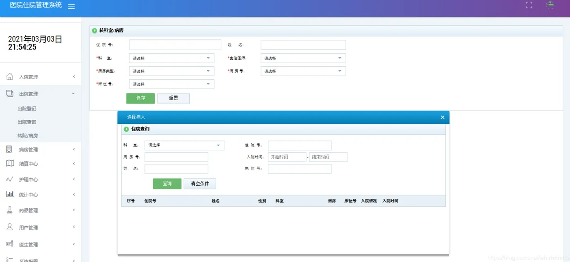Click the 入院情况 table column header
The image size is (570, 262).
click(x=369, y=201)
